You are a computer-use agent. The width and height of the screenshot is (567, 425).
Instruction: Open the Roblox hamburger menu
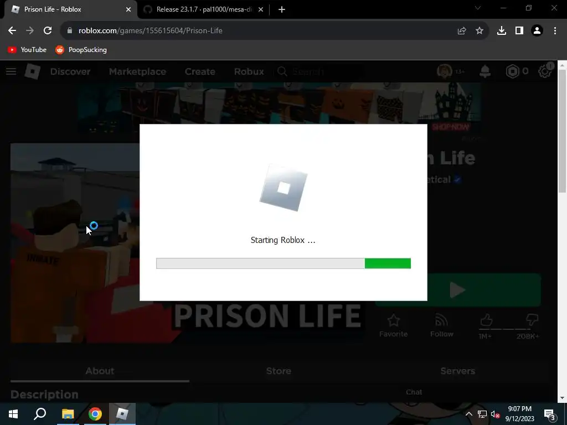(x=11, y=71)
